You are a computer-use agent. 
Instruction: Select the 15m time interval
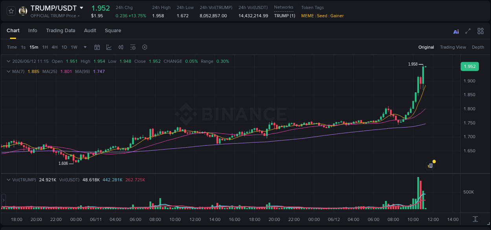point(34,47)
